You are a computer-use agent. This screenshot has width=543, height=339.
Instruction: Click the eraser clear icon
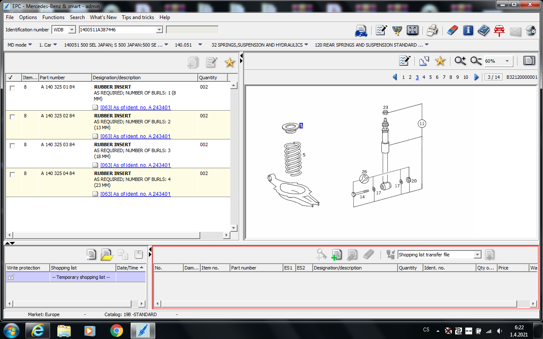click(453, 31)
